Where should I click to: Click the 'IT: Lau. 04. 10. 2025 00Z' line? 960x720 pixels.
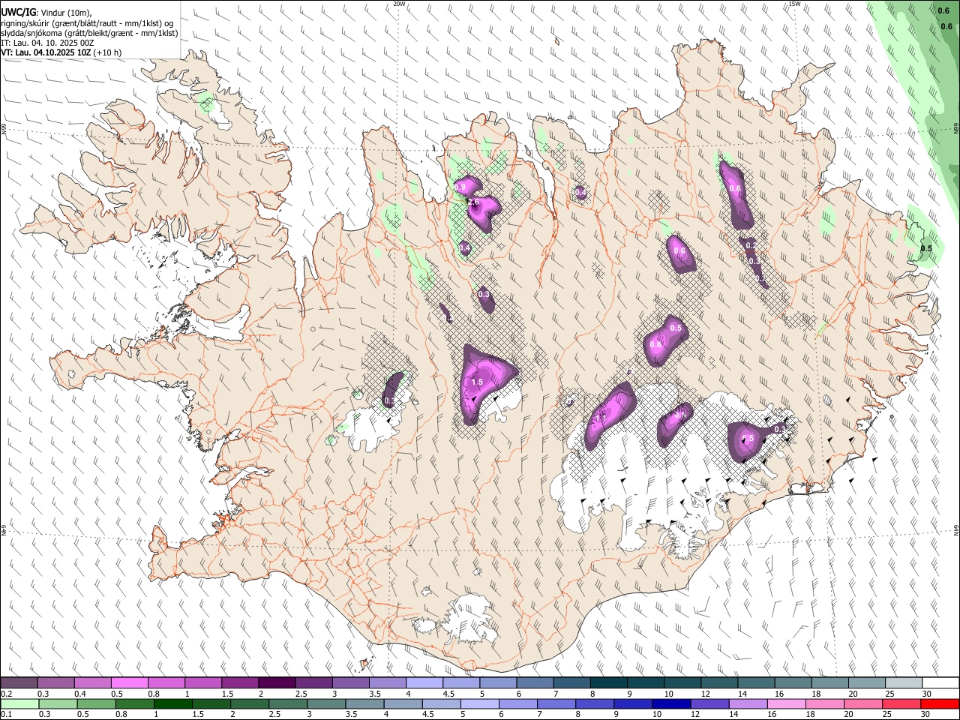[47, 43]
